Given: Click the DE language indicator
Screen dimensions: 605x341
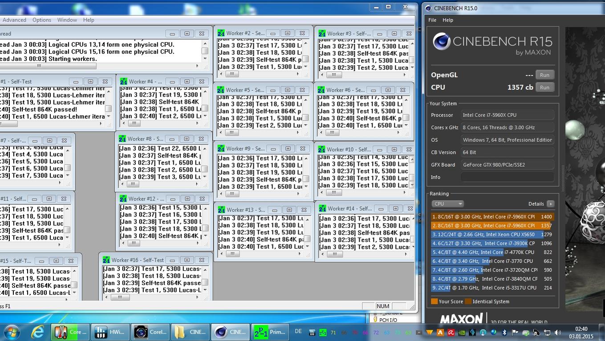Looking at the screenshot, I should pyautogui.click(x=298, y=332).
